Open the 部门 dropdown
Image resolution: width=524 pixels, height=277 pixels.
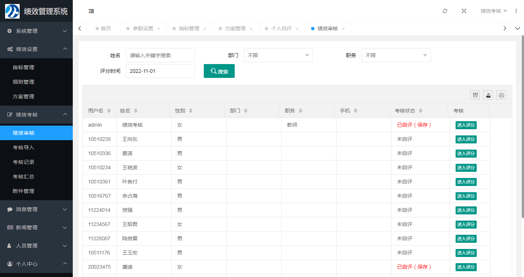(x=278, y=55)
